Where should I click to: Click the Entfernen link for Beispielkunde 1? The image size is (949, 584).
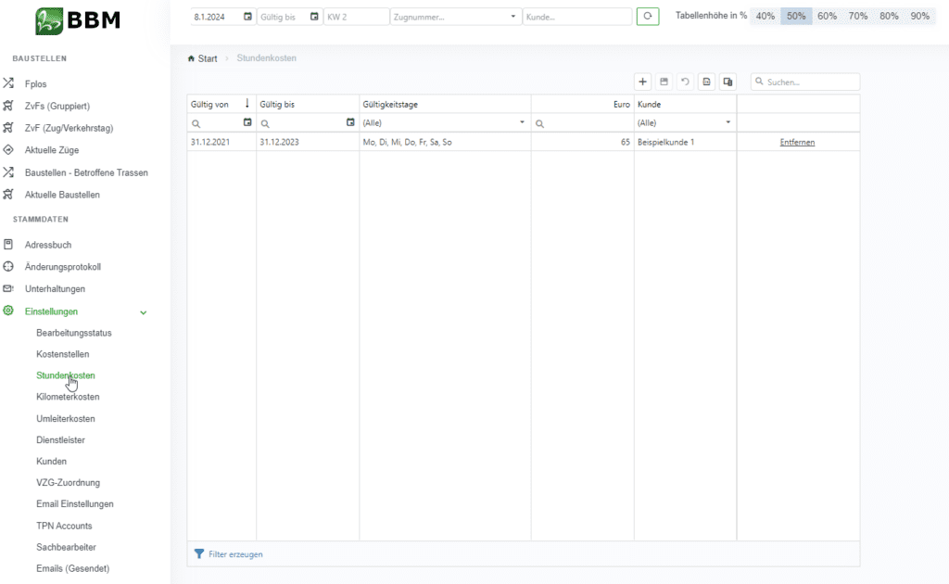[x=797, y=142]
